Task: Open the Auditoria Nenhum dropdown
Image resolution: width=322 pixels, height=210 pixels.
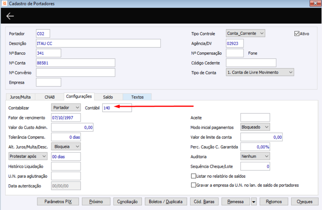Action: [x=255, y=156]
